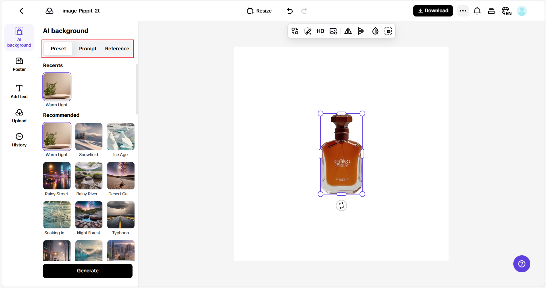Click the preset panel vertical scrollbar

click(x=137, y=89)
